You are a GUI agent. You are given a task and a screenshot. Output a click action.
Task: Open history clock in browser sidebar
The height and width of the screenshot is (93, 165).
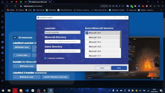pos(3,68)
